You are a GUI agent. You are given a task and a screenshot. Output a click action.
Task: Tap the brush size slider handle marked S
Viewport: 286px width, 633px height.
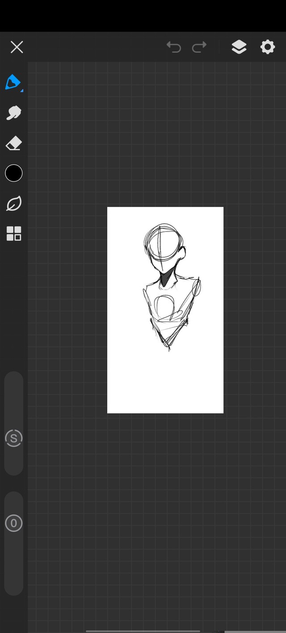pyautogui.click(x=14, y=438)
